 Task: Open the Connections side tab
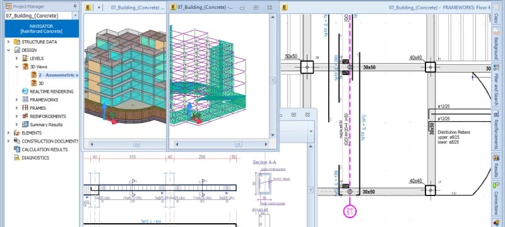point(496,199)
